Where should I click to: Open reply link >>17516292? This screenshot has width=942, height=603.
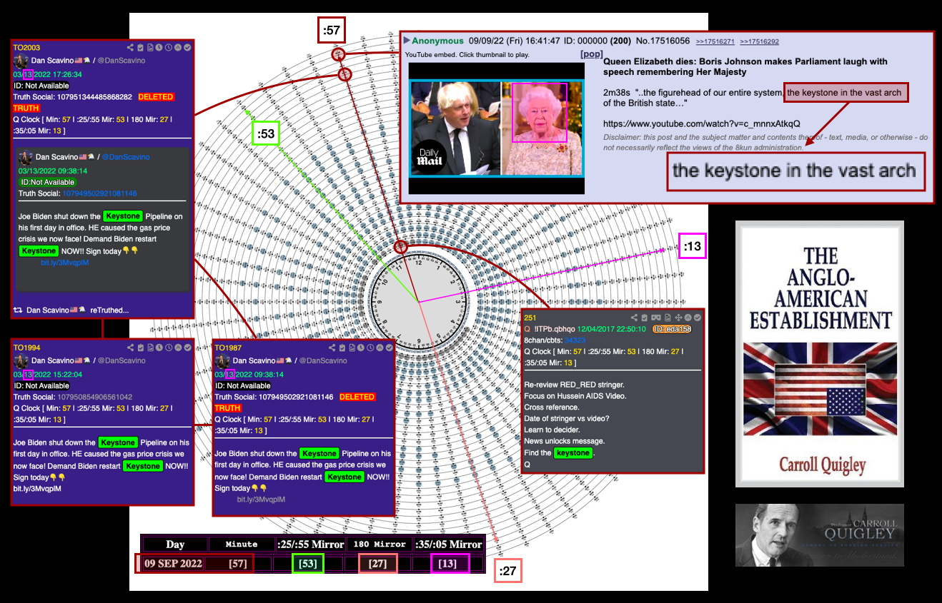[759, 41]
